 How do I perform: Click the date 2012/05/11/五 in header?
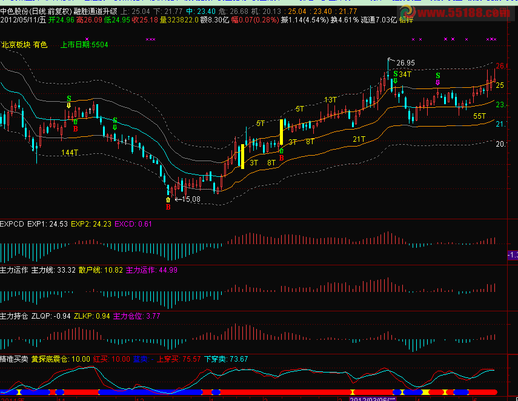pyautogui.click(x=23, y=20)
